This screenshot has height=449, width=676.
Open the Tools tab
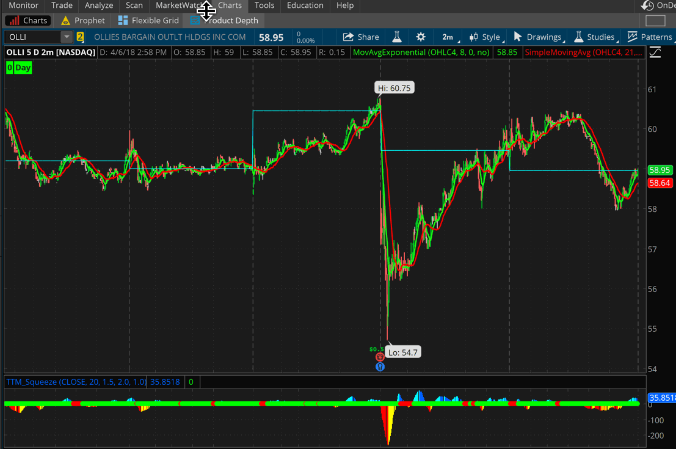point(264,5)
